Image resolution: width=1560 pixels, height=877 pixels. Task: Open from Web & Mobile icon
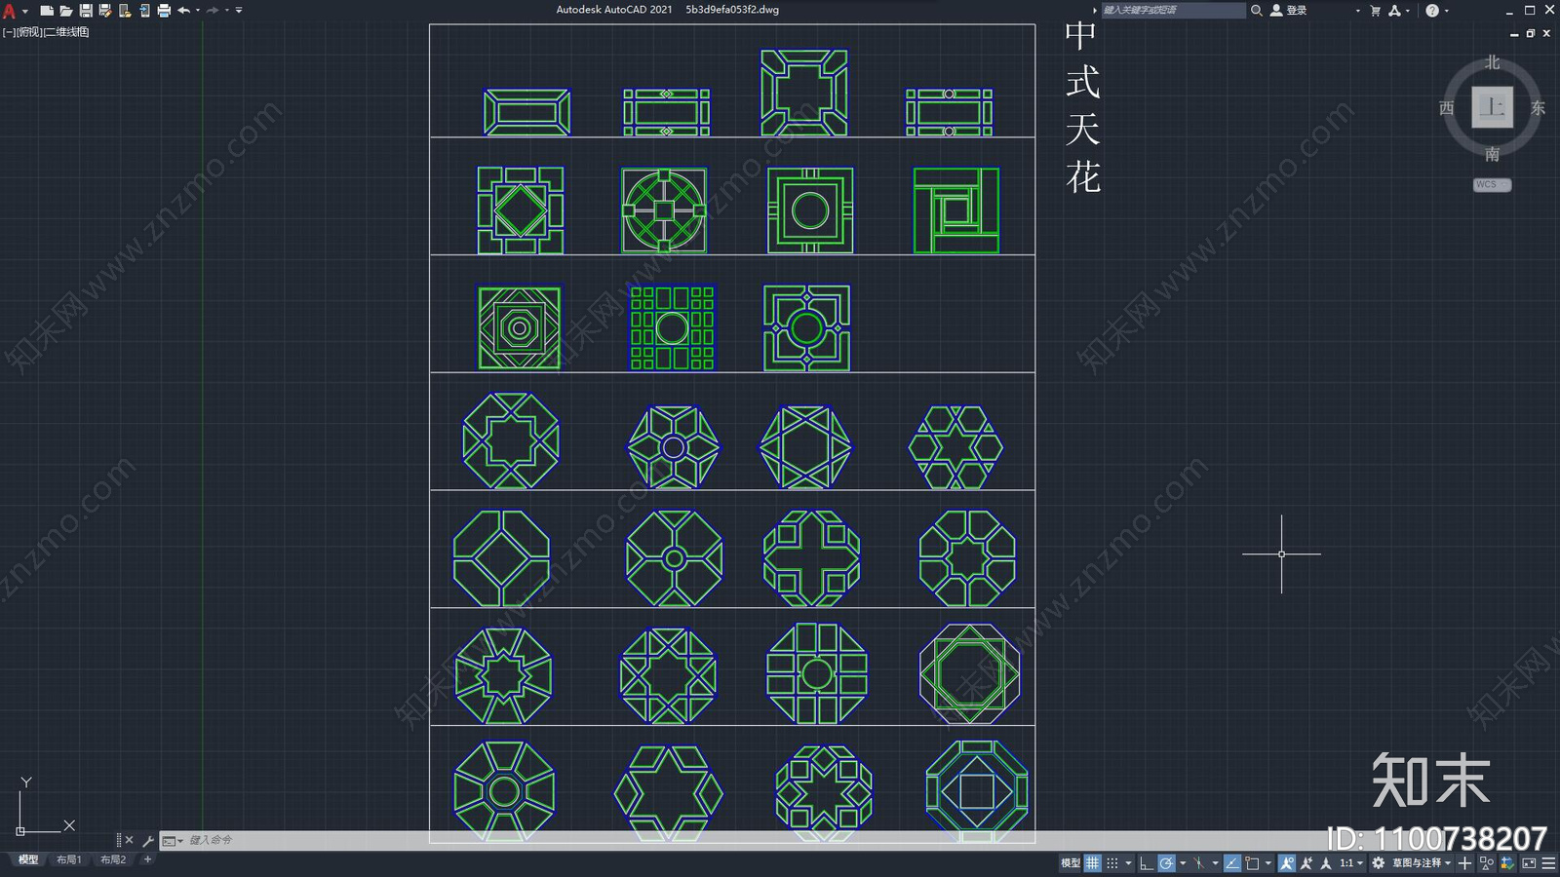click(x=125, y=10)
